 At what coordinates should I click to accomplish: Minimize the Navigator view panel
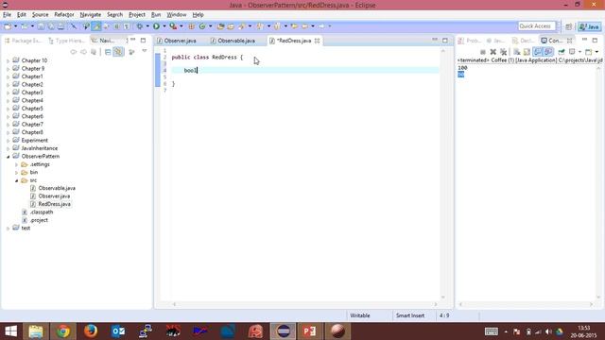[132, 40]
